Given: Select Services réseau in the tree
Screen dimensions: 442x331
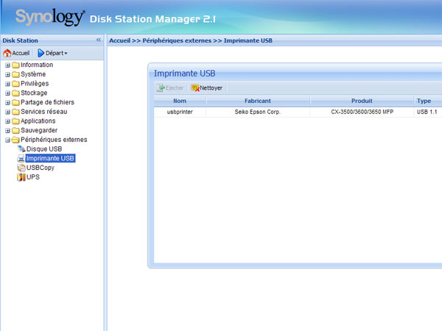Looking at the screenshot, I should (44, 112).
